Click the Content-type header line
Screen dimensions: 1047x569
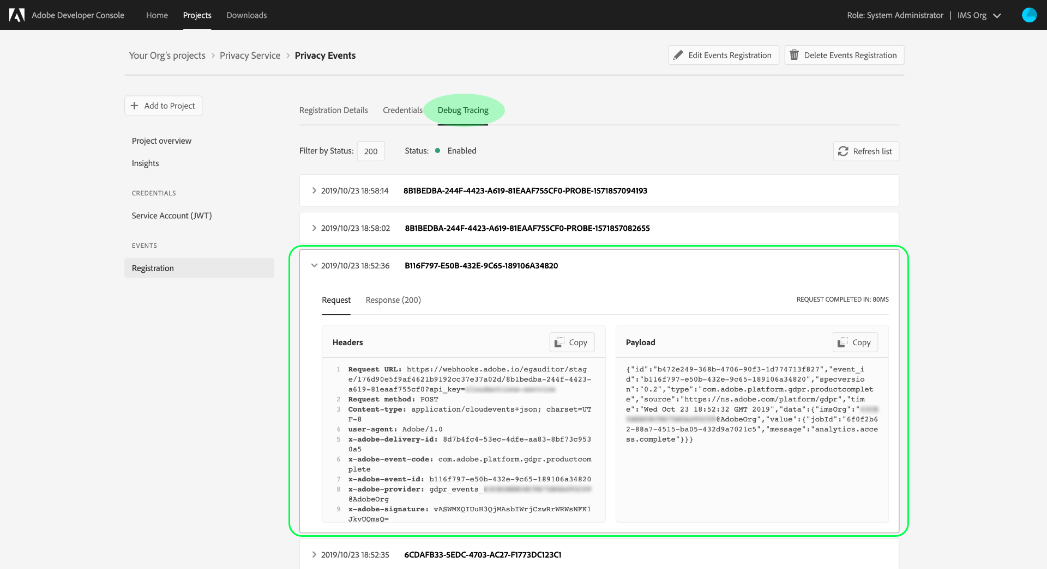click(x=470, y=414)
